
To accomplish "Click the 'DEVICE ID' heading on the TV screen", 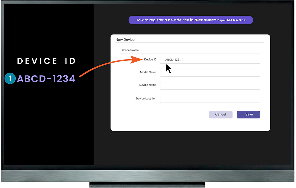I will [x=46, y=61].
